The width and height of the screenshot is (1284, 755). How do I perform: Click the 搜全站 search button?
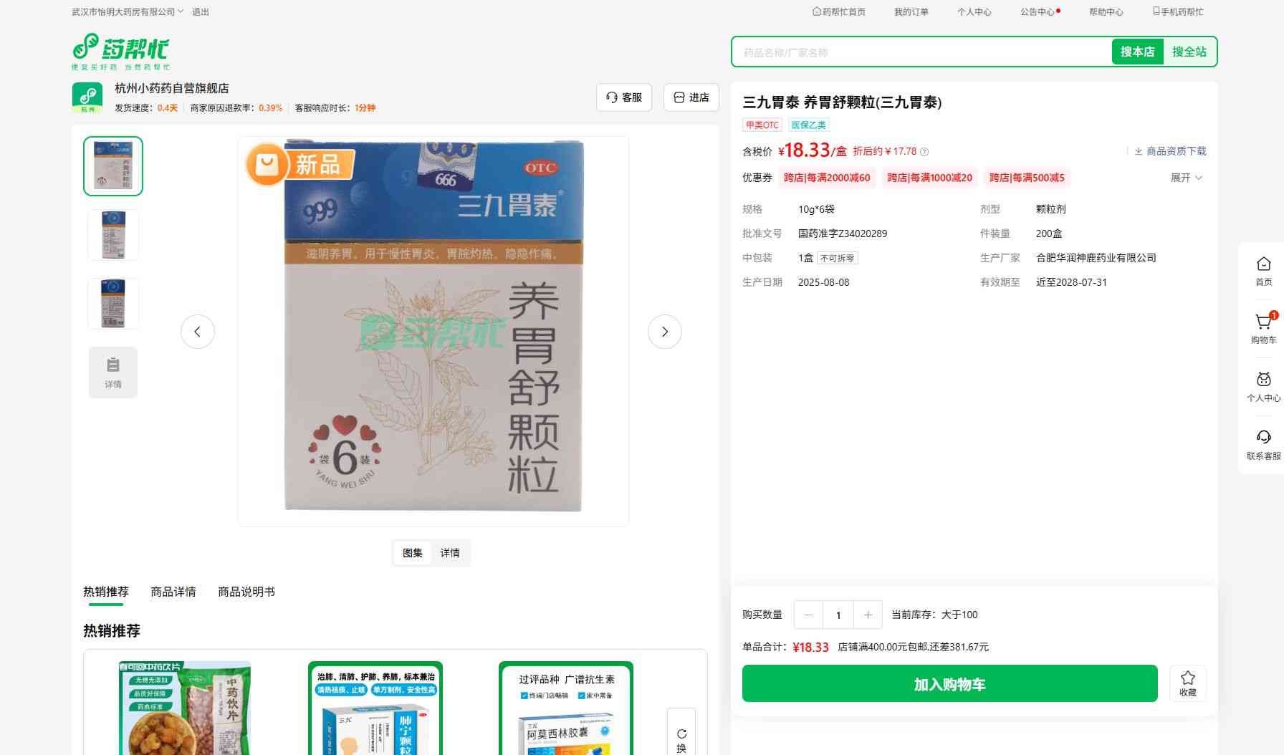tap(1189, 52)
